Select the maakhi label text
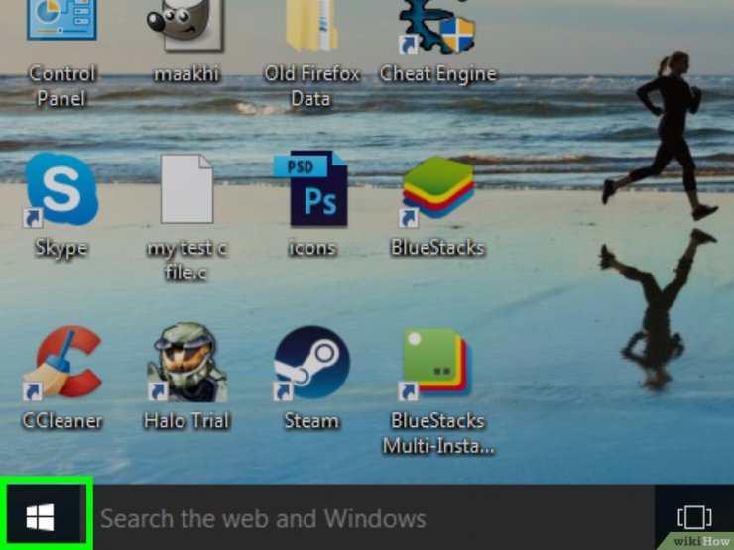 tap(186, 74)
